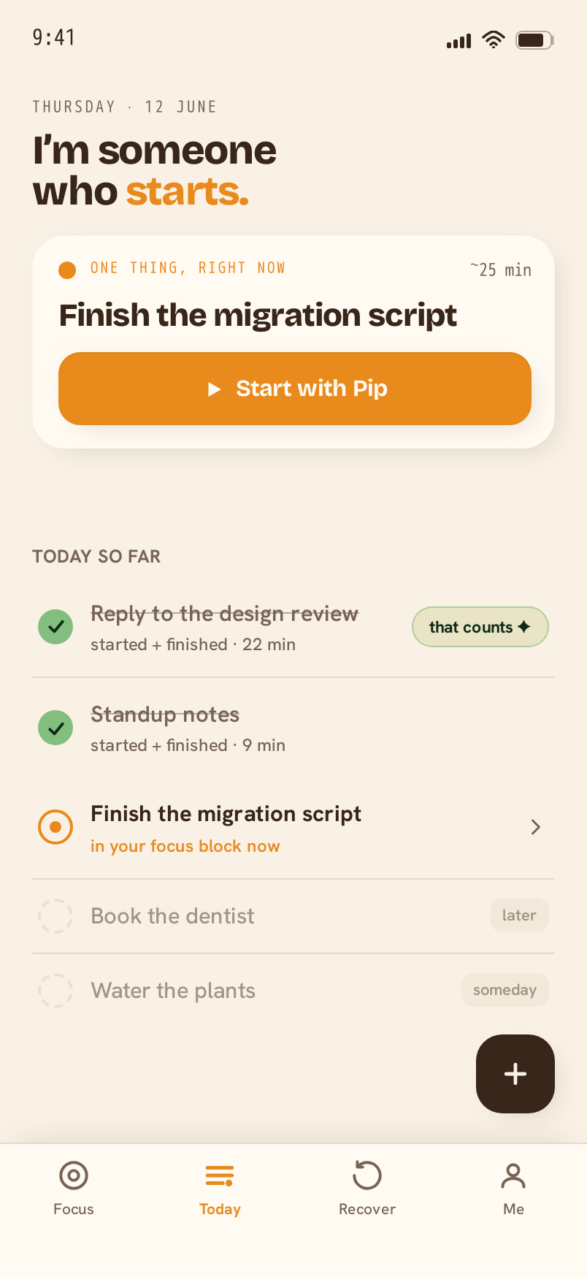Mark Water the plants as done

pos(55,990)
